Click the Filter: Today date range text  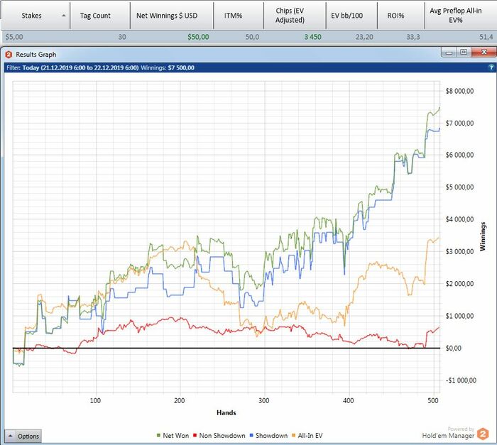[72, 67]
